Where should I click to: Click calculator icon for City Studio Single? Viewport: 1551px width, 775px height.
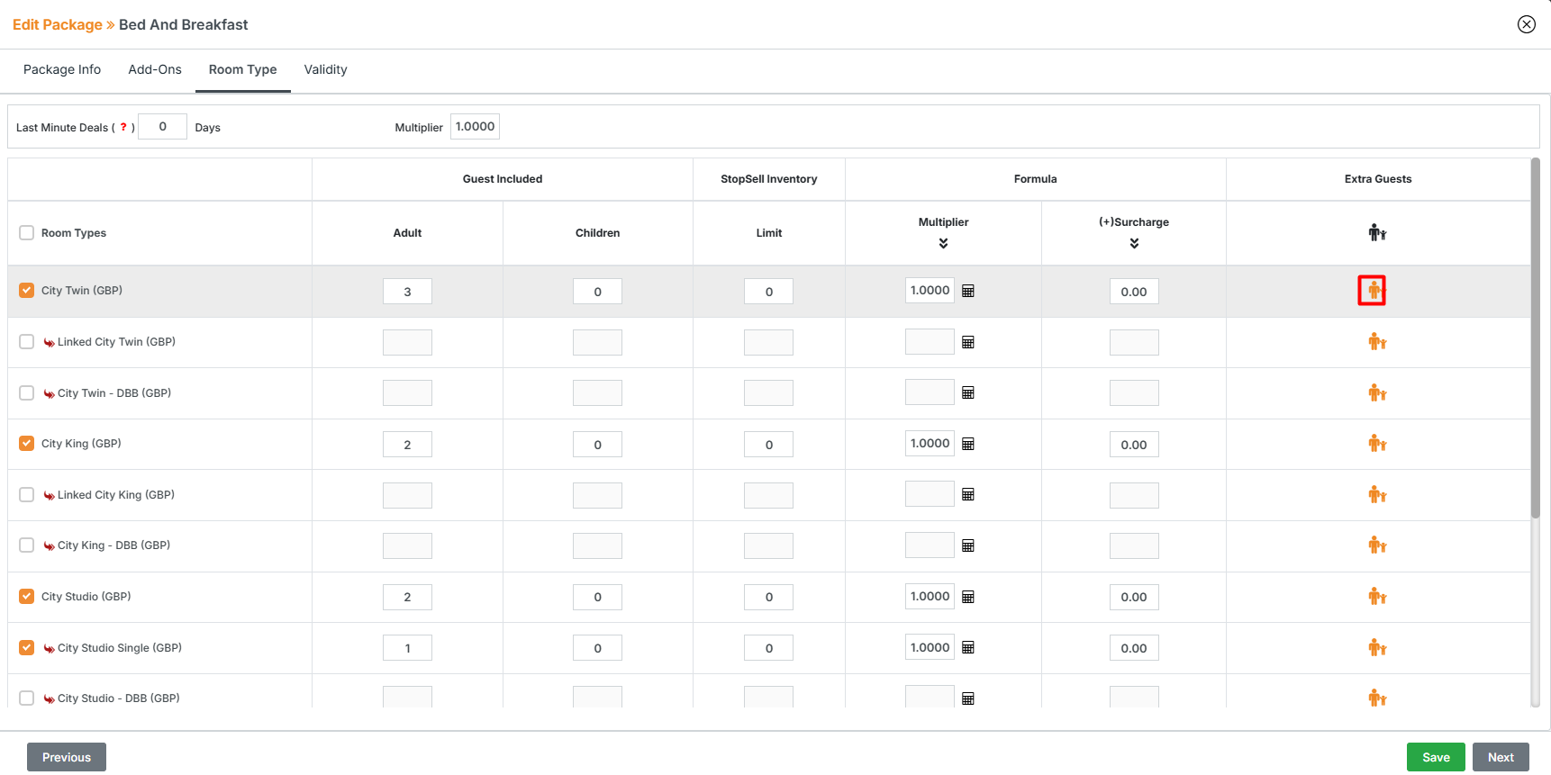click(968, 647)
